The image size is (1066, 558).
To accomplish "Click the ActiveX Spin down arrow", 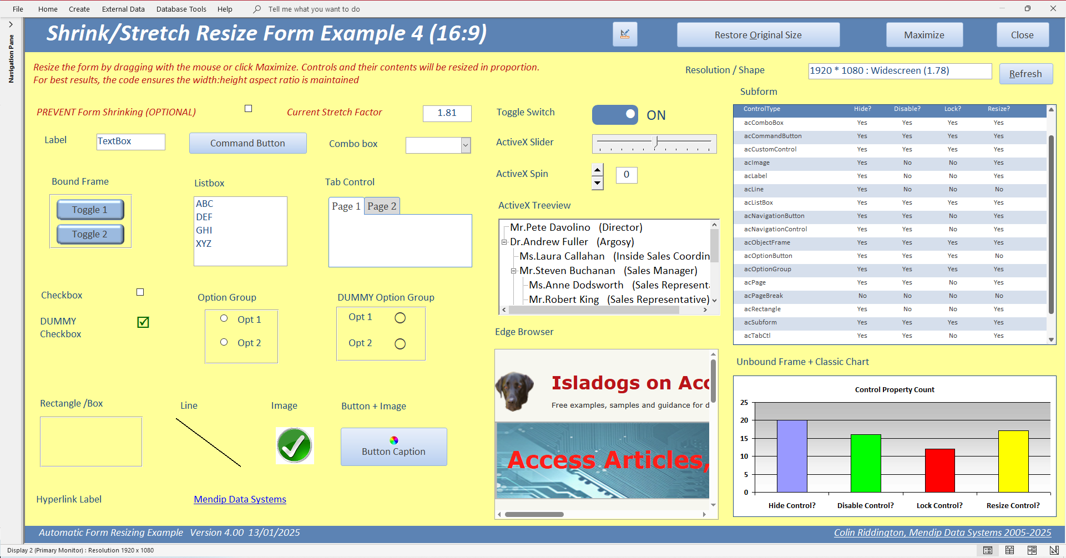I will [597, 183].
